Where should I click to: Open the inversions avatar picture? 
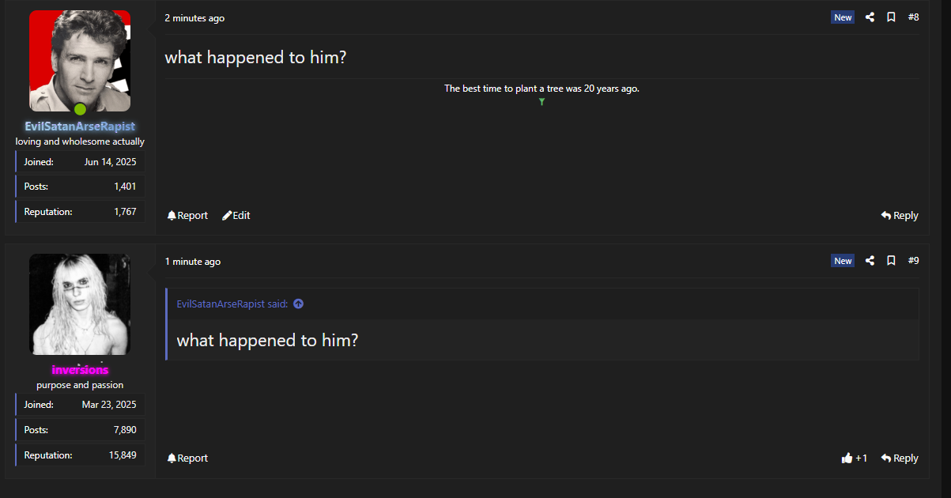point(80,304)
